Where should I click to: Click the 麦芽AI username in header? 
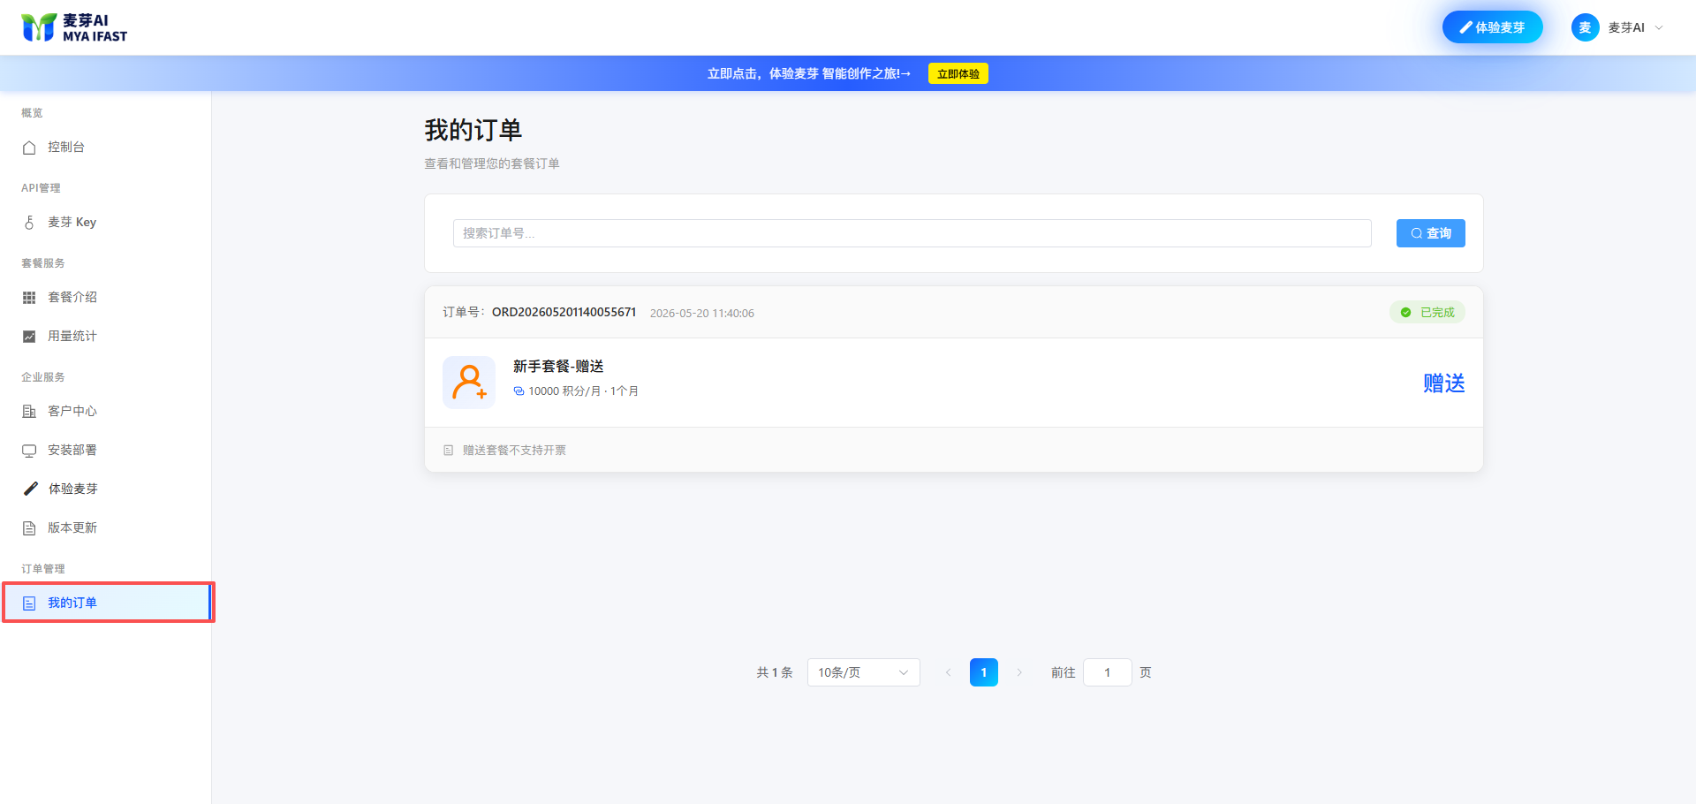point(1626,27)
